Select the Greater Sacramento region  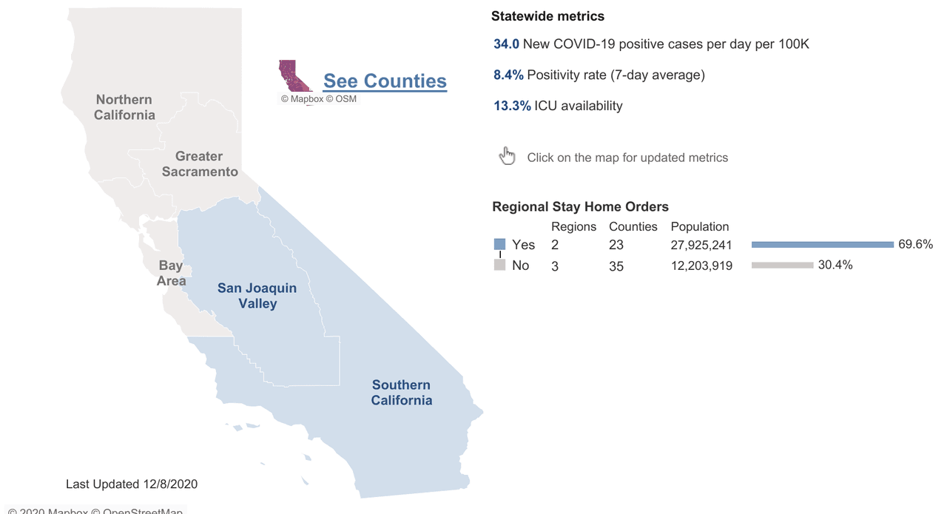click(x=199, y=164)
